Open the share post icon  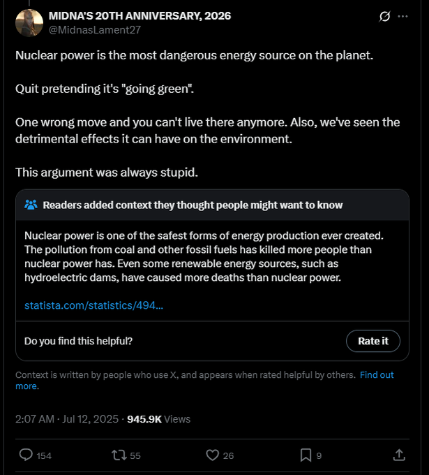399,455
